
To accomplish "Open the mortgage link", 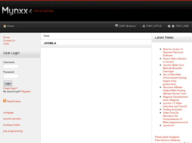I will pyautogui.click(x=8, y=113).
